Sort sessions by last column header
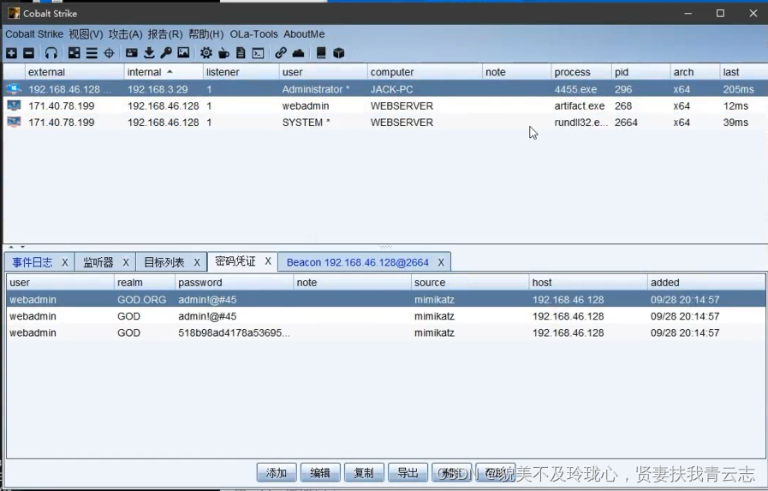Viewport: 768px width, 491px height. click(742, 72)
